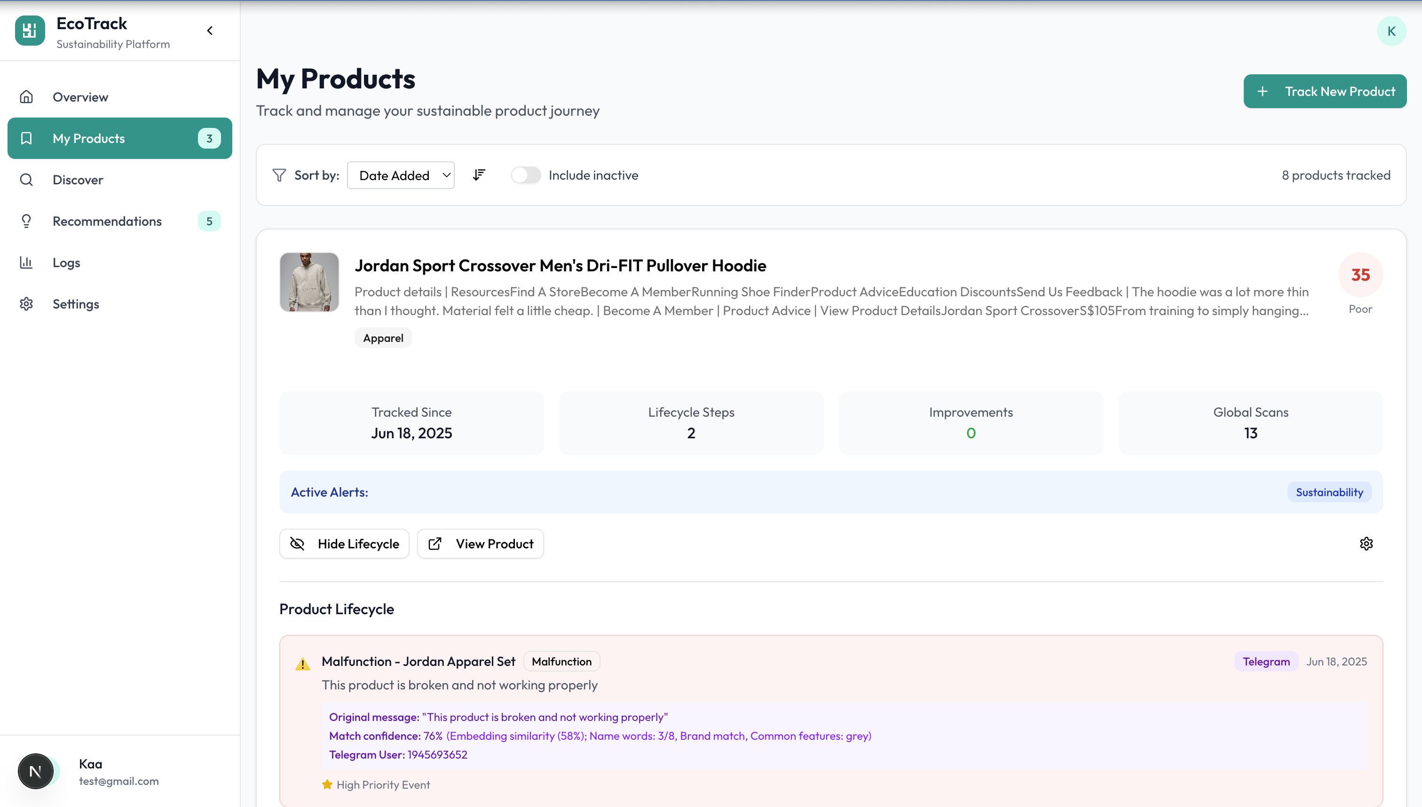The width and height of the screenshot is (1422, 807).
Task: Click the EcoTrack logo icon
Action: pyautogui.click(x=30, y=31)
